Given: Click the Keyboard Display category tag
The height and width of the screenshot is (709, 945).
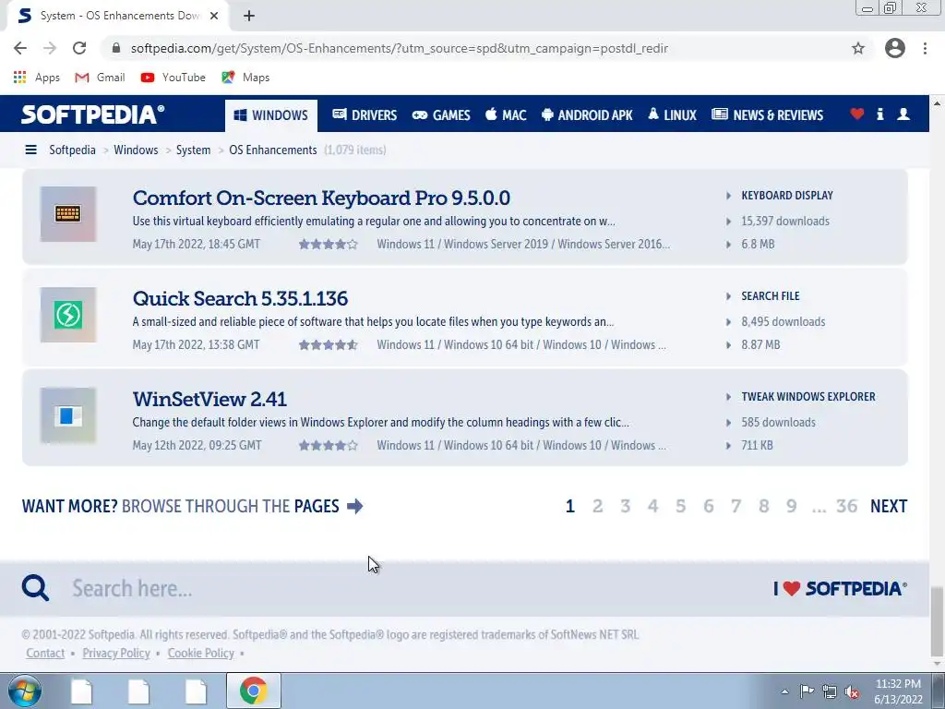Looking at the screenshot, I should point(787,196).
